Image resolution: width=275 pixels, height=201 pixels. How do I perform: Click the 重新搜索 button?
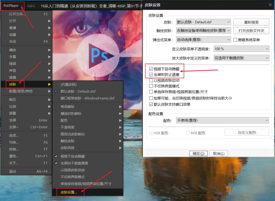251,22
